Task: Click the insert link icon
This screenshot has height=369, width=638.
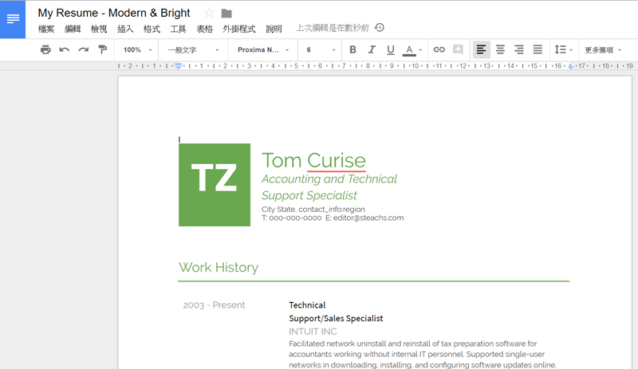Action: (x=439, y=49)
